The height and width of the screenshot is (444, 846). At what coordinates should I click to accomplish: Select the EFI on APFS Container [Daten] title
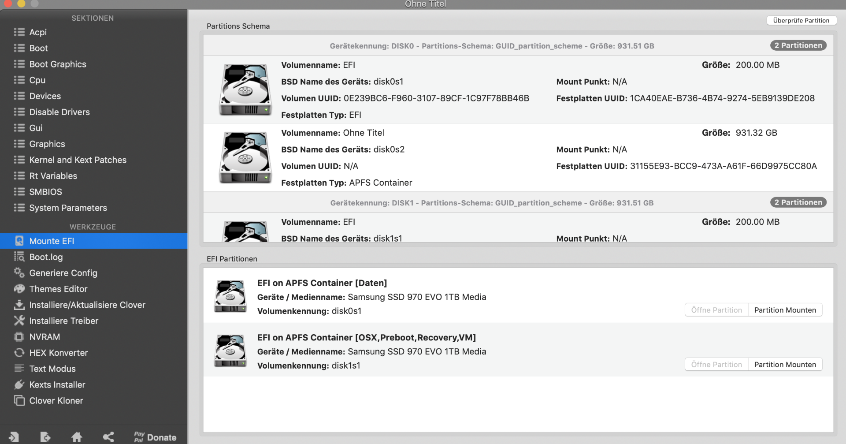point(322,283)
